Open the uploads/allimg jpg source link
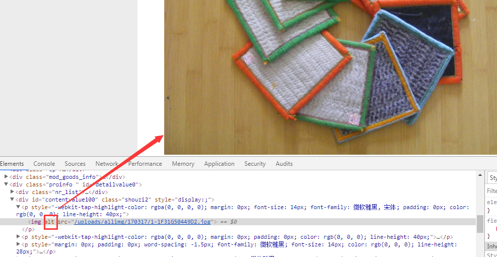 143,222
